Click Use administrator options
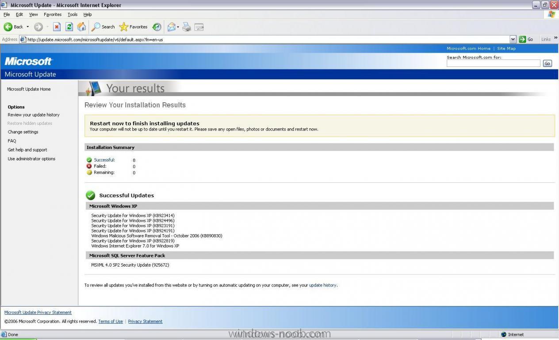 tap(31, 158)
